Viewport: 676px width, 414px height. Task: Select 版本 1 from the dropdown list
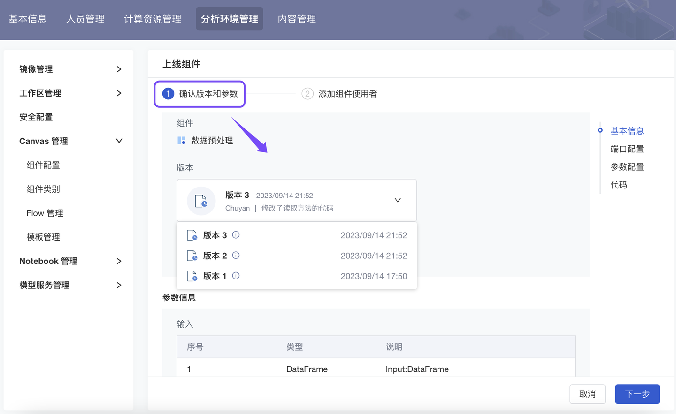(x=297, y=276)
